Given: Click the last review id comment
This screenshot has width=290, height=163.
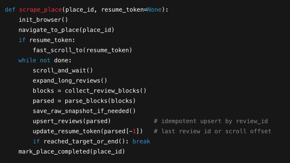Looking at the screenshot, I should [x=212, y=131].
